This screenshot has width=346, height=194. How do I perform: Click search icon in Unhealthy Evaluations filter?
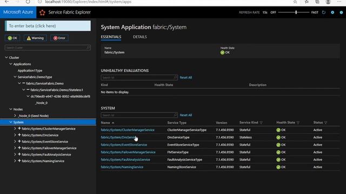point(175,78)
